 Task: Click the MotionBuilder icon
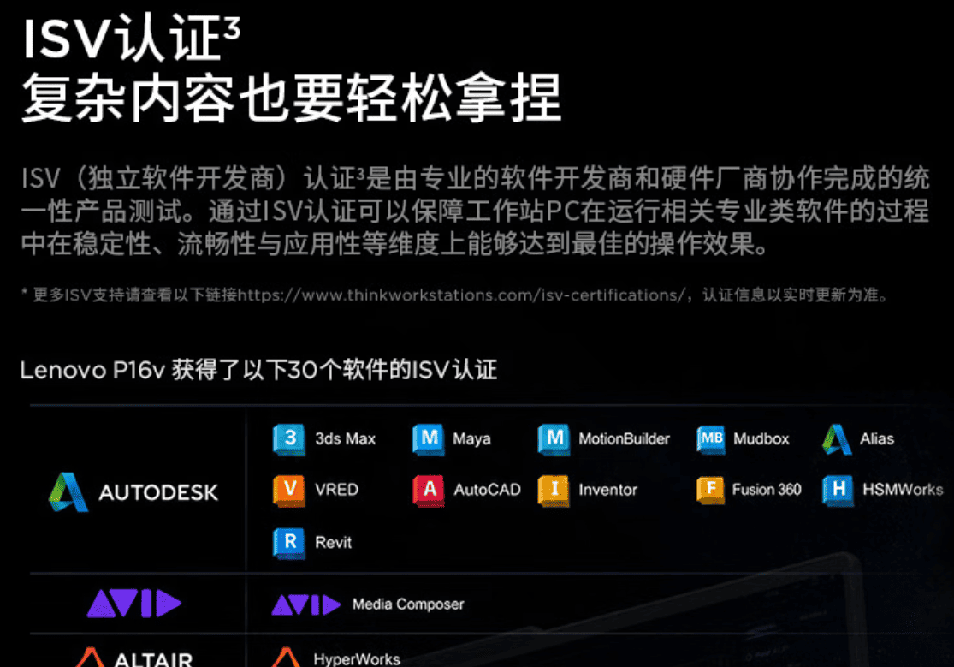pos(554,439)
